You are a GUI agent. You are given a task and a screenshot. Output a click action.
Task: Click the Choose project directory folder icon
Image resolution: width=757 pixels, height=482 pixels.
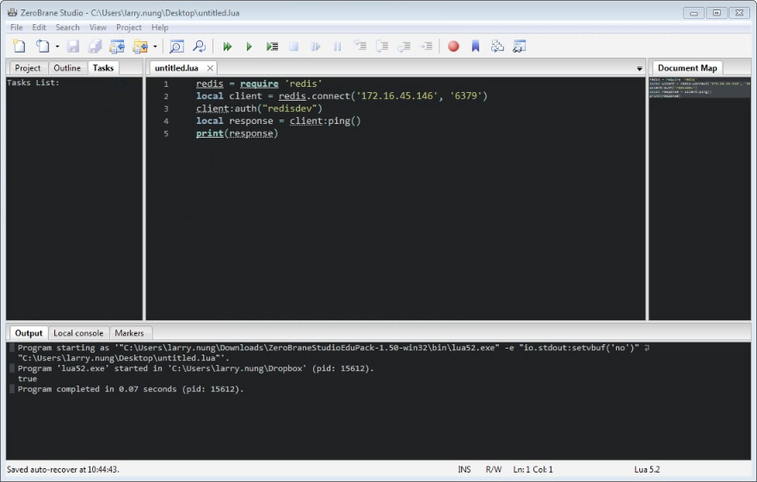coord(140,46)
